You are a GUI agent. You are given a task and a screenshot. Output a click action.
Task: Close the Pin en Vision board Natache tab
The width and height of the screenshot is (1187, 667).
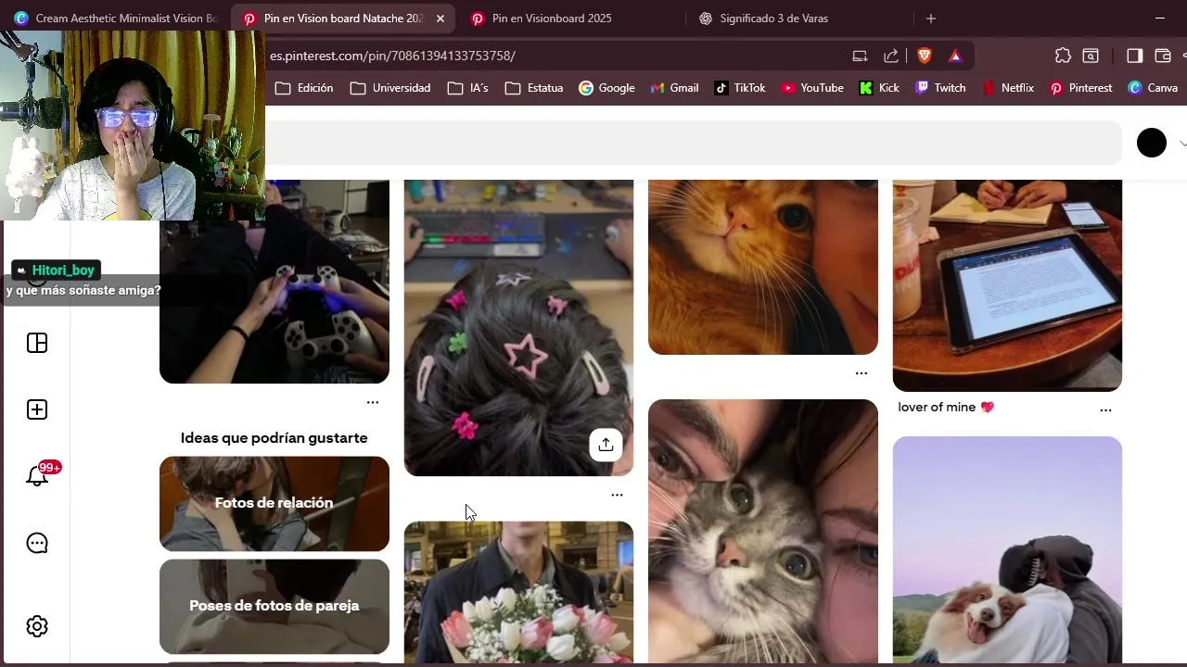440,19
